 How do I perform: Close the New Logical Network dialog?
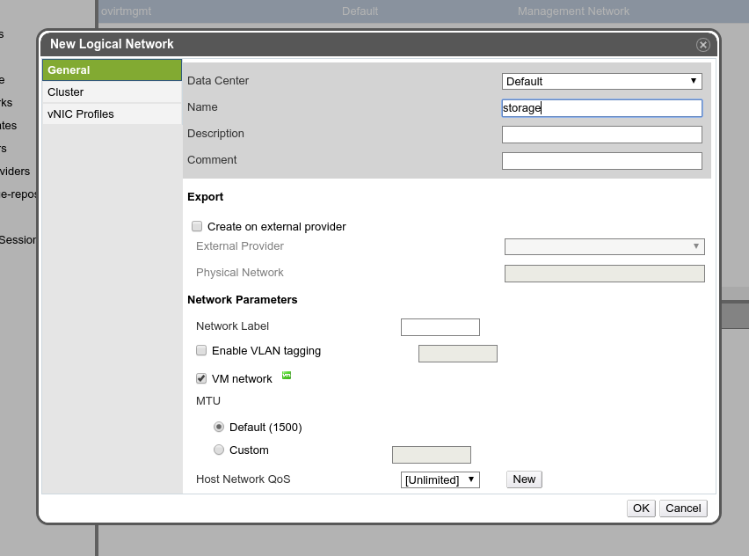(702, 45)
